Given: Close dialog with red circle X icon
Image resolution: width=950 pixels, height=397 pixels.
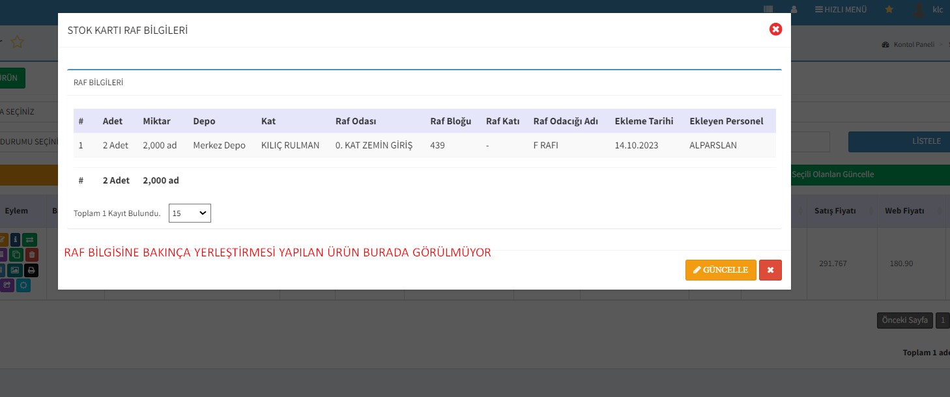Looking at the screenshot, I should pos(775,29).
